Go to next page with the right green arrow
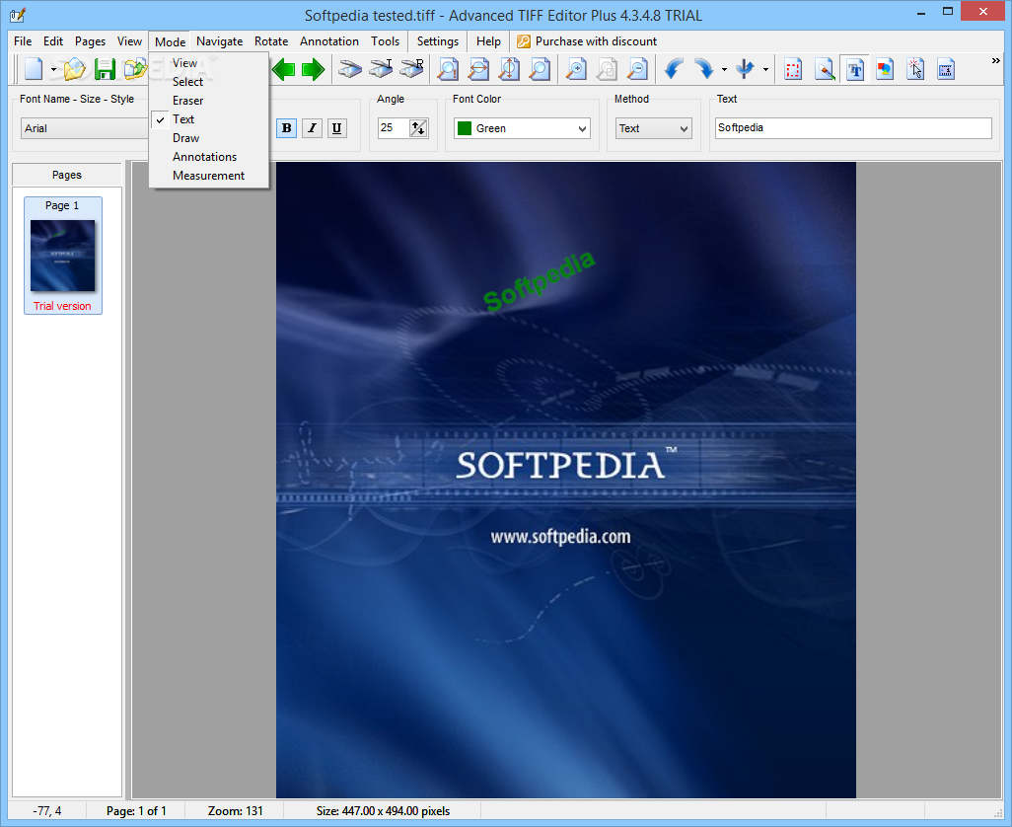This screenshot has width=1012, height=827. point(313,69)
